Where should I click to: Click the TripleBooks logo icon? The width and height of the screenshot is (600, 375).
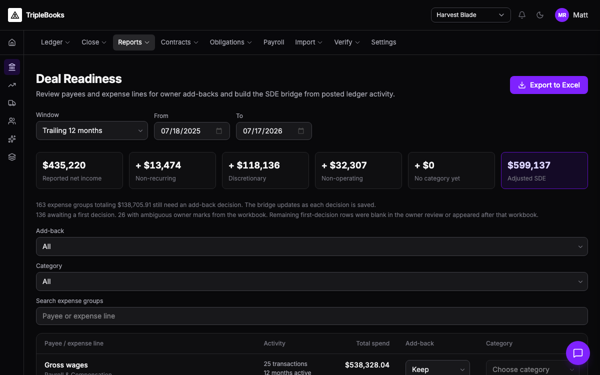[15, 15]
